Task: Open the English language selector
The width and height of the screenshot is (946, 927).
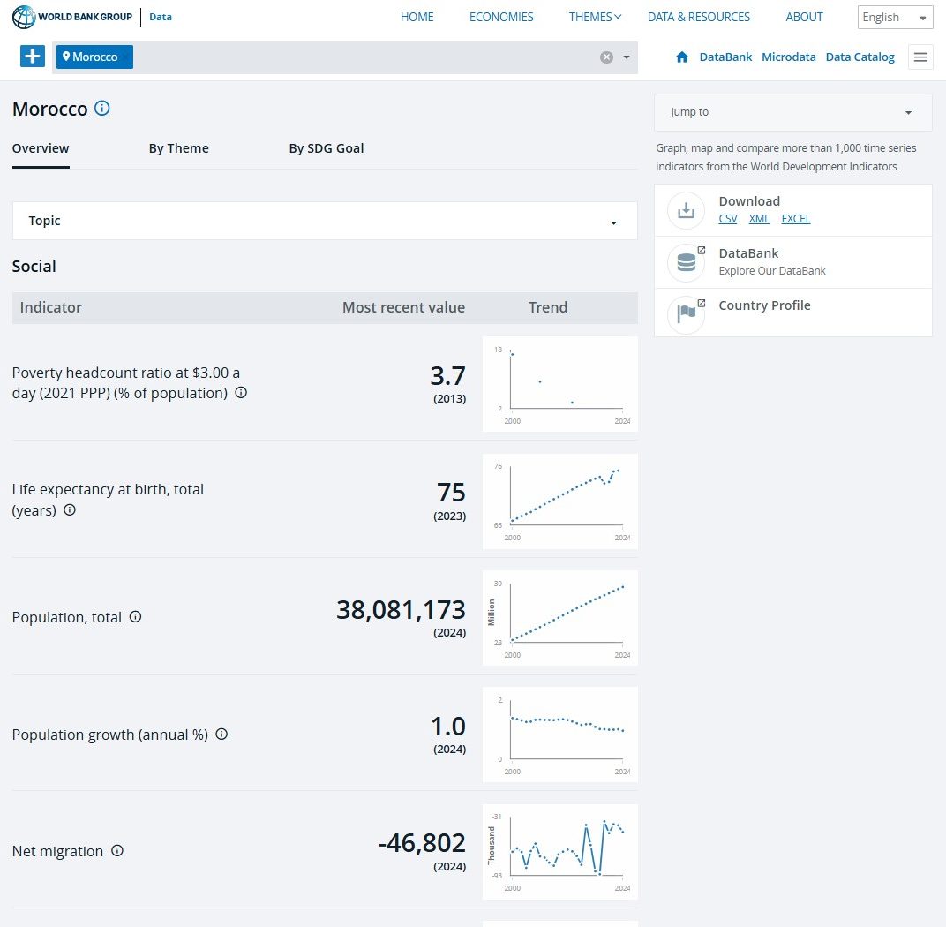Action: click(895, 18)
